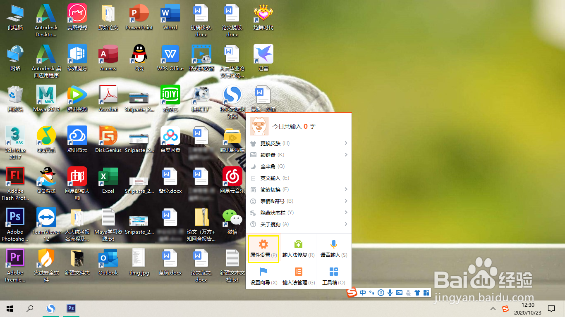This screenshot has height=317, width=565.
Task: Click the Sogou avatar picture in the menu
Action: click(259, 126)
